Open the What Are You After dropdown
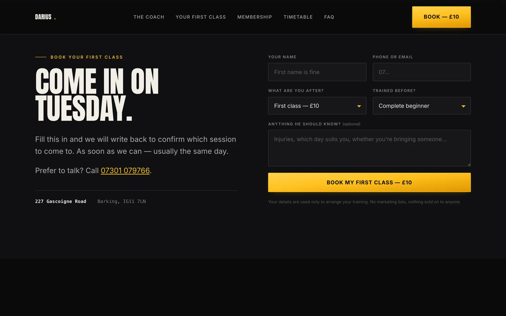Viewport: 506px width, 316px height. [x=317, y=106]
